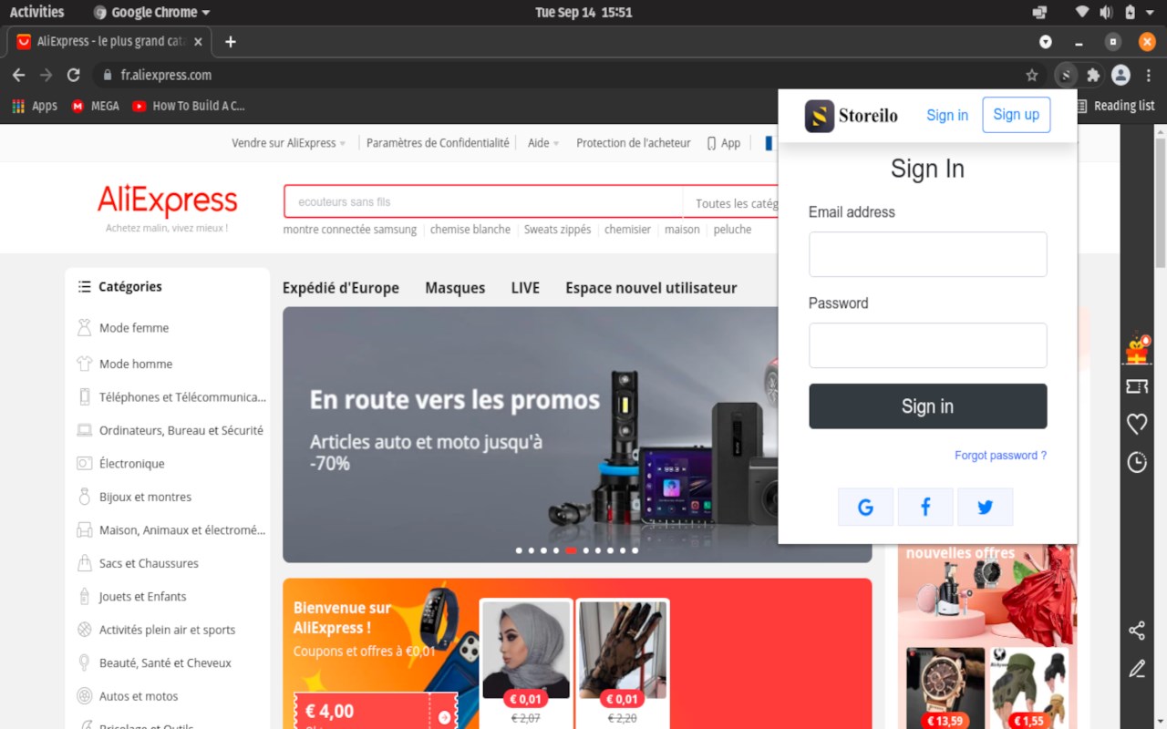1167x729 pixels.
Task: Open Téléphones et Télécommunications category
Action: (x=172, y=397)
